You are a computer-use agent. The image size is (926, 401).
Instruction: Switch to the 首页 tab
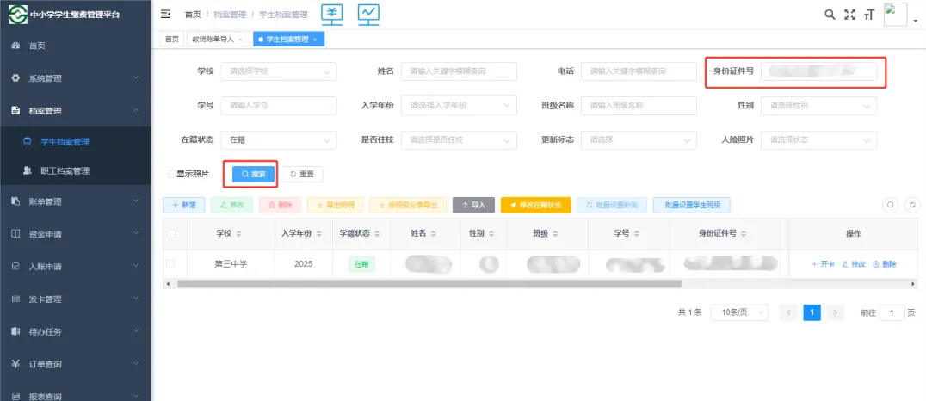(x=172, y=39)
